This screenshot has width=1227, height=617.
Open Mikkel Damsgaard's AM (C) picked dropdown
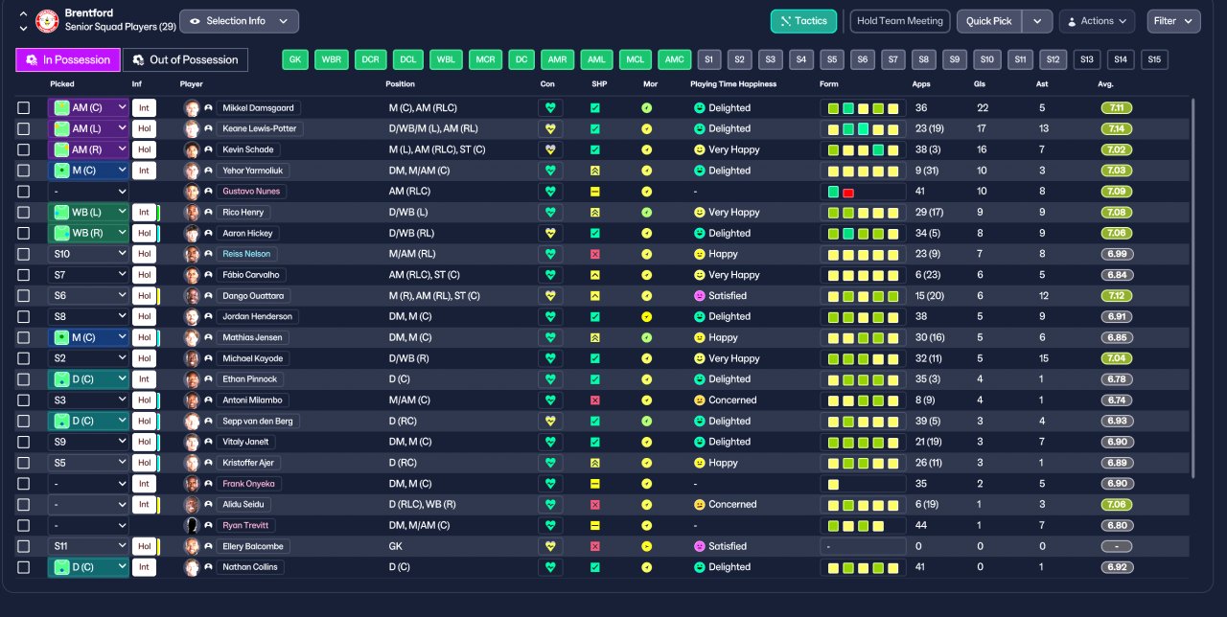tap(88, 108)
